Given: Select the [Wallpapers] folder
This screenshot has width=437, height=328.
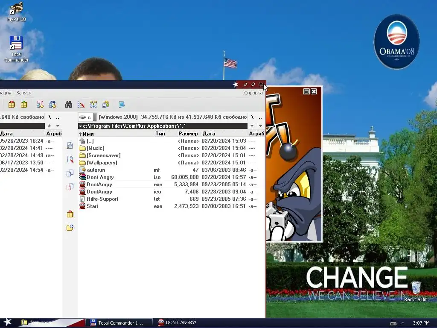Looking at the screenshot, I should pyautogui.click(x=172, y=163).
